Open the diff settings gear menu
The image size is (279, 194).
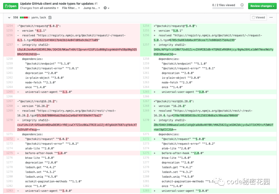point(106,8)
